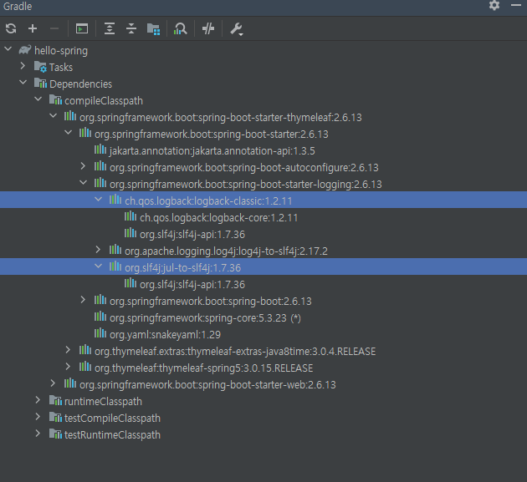Open Execute Gradle Task dialog
Screen dimensions: 527x482
click(82, 29)
